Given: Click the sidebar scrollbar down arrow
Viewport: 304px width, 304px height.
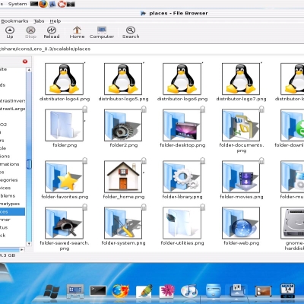Looking at the screenshot, I should point(29,244).
